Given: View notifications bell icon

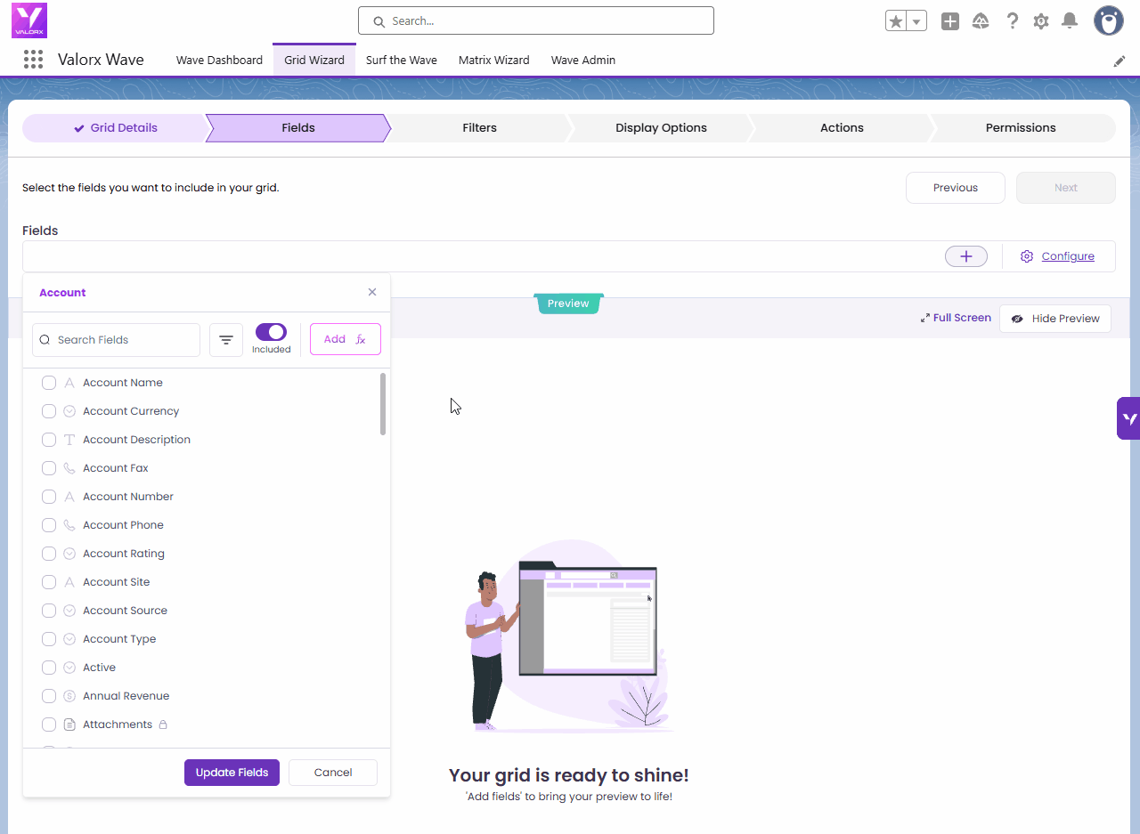Looking at the screenshot, I should tap(1070, 21).
